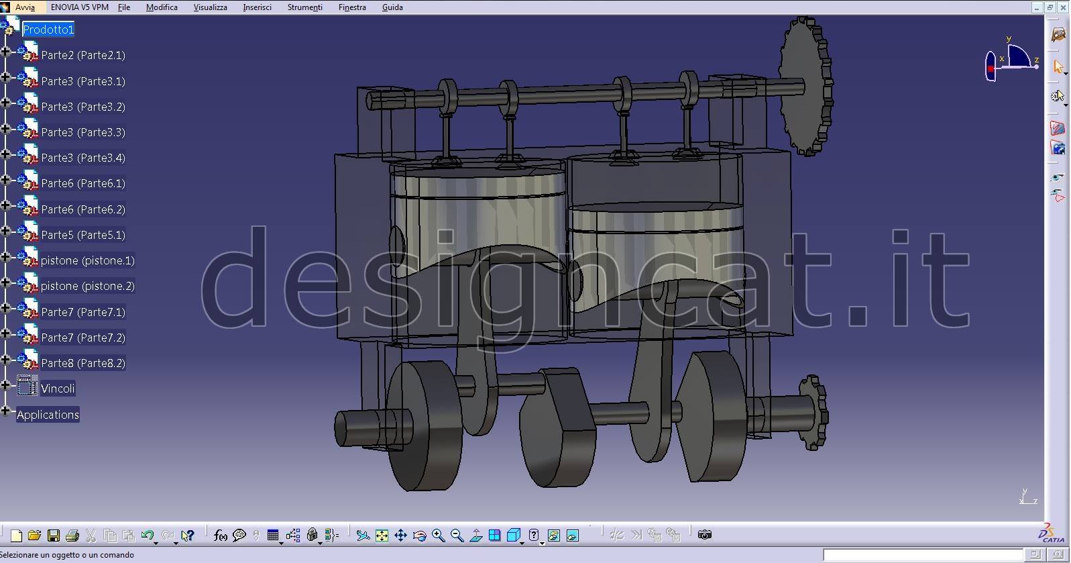Click the Print icon

[x=72, y=535]
